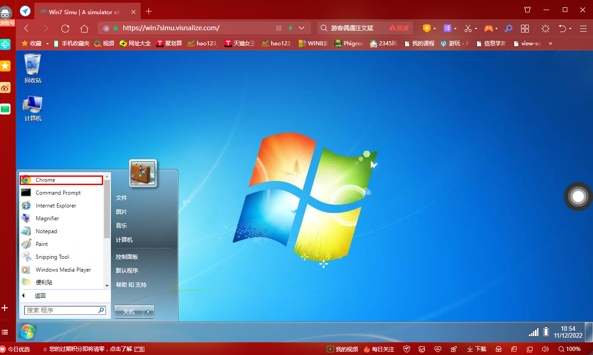The image size is (593, 355).
Task: Open the 聚划算 bookmark
Action: [x=169, y=44]
